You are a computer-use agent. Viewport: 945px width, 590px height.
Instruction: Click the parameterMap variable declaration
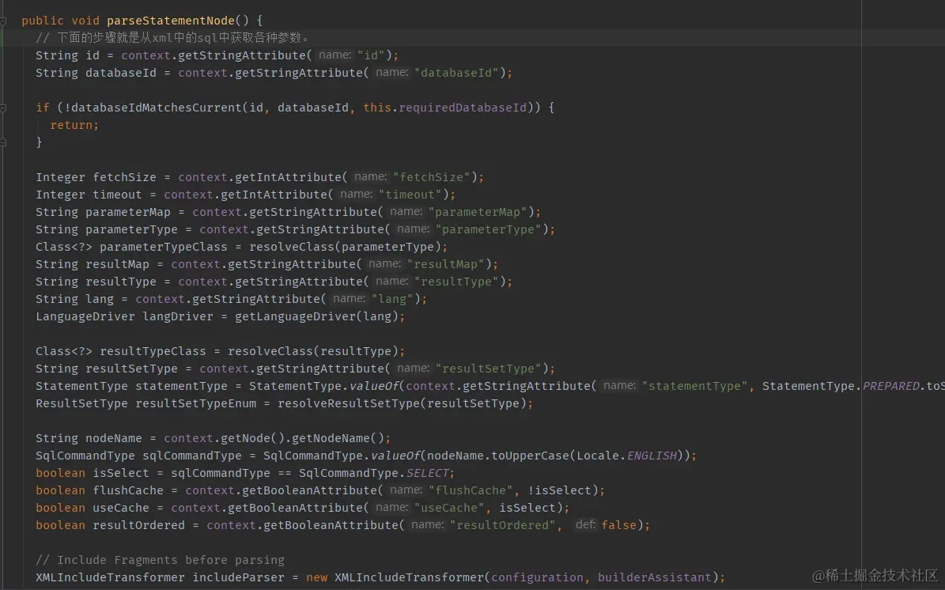point(128,212)
